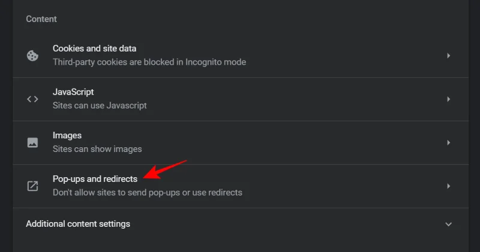Click the 'Sites can use Javascript' text
Viewport: 480px width, 252px height.
coord(100,105)
